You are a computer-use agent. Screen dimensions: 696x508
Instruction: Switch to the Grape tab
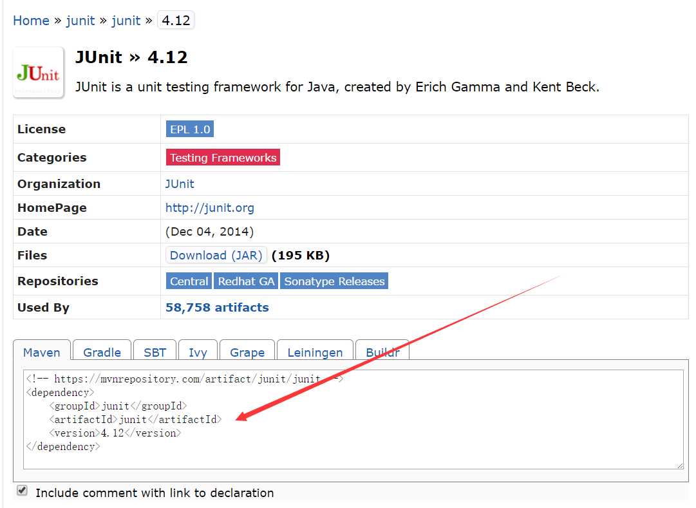tap(247, 352)
